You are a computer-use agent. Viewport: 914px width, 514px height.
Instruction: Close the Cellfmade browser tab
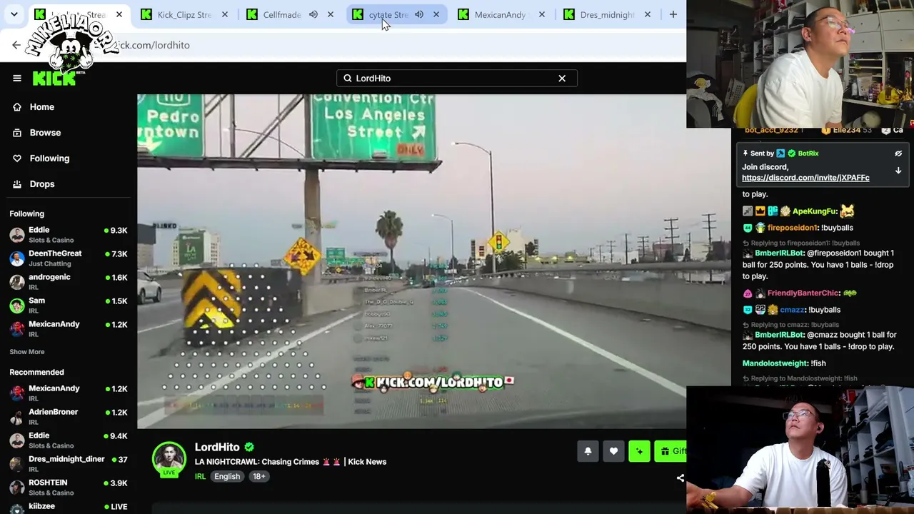[x=331, y=14]
